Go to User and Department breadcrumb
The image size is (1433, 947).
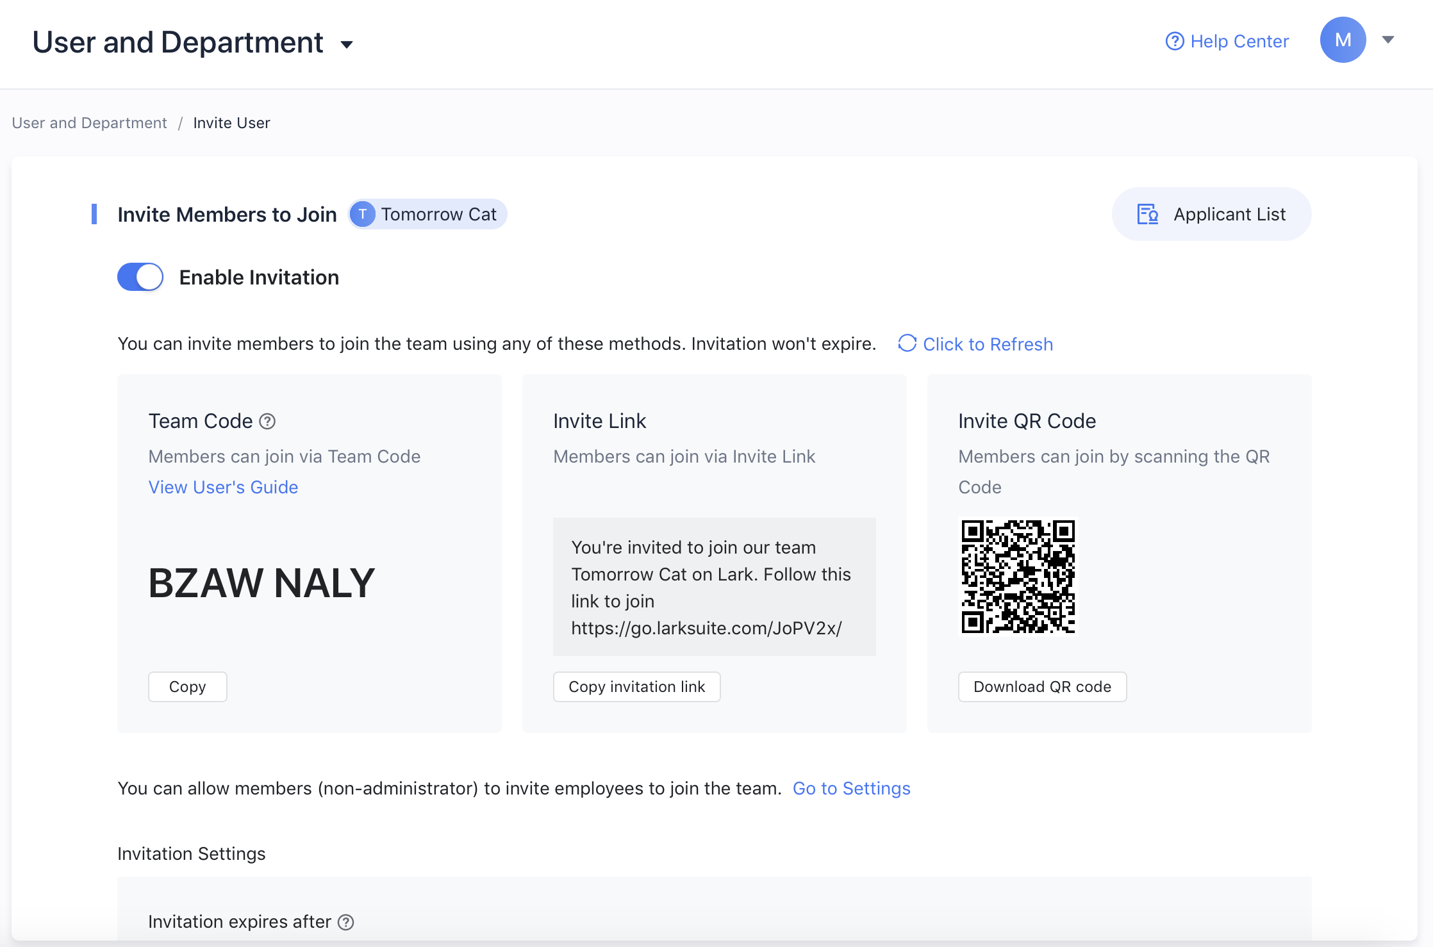point(89,123)
